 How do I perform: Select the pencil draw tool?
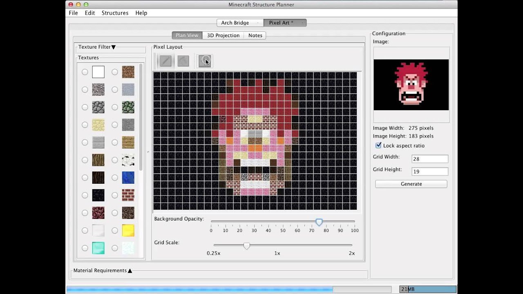[165, 61]
